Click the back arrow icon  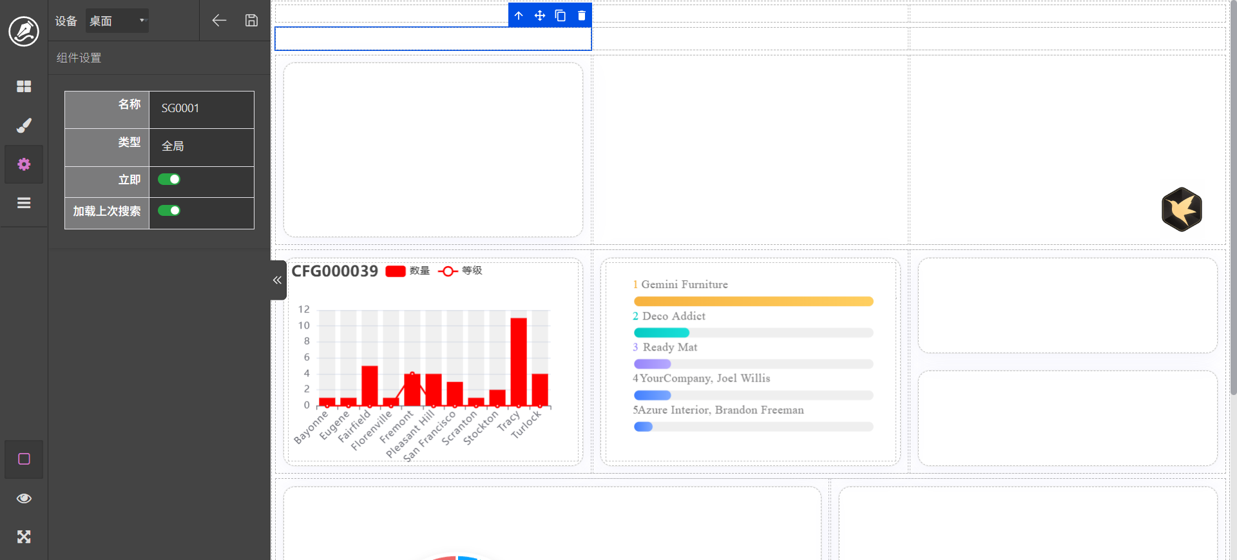(x=219, y=21)
